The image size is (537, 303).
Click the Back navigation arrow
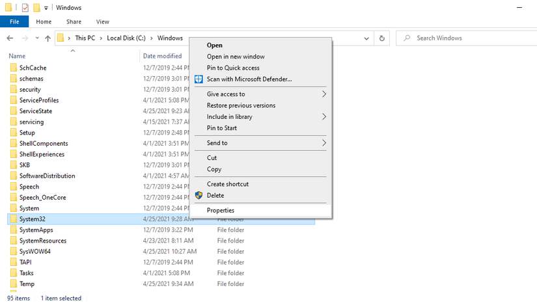coord(10,38)
